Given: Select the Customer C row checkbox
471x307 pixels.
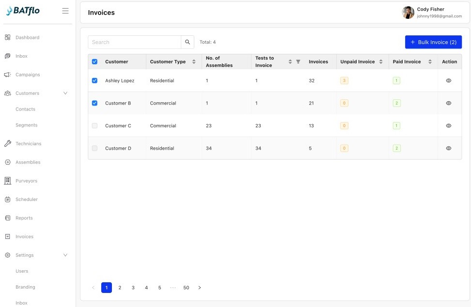Looking at the screenshot, I should pos(94,125).
